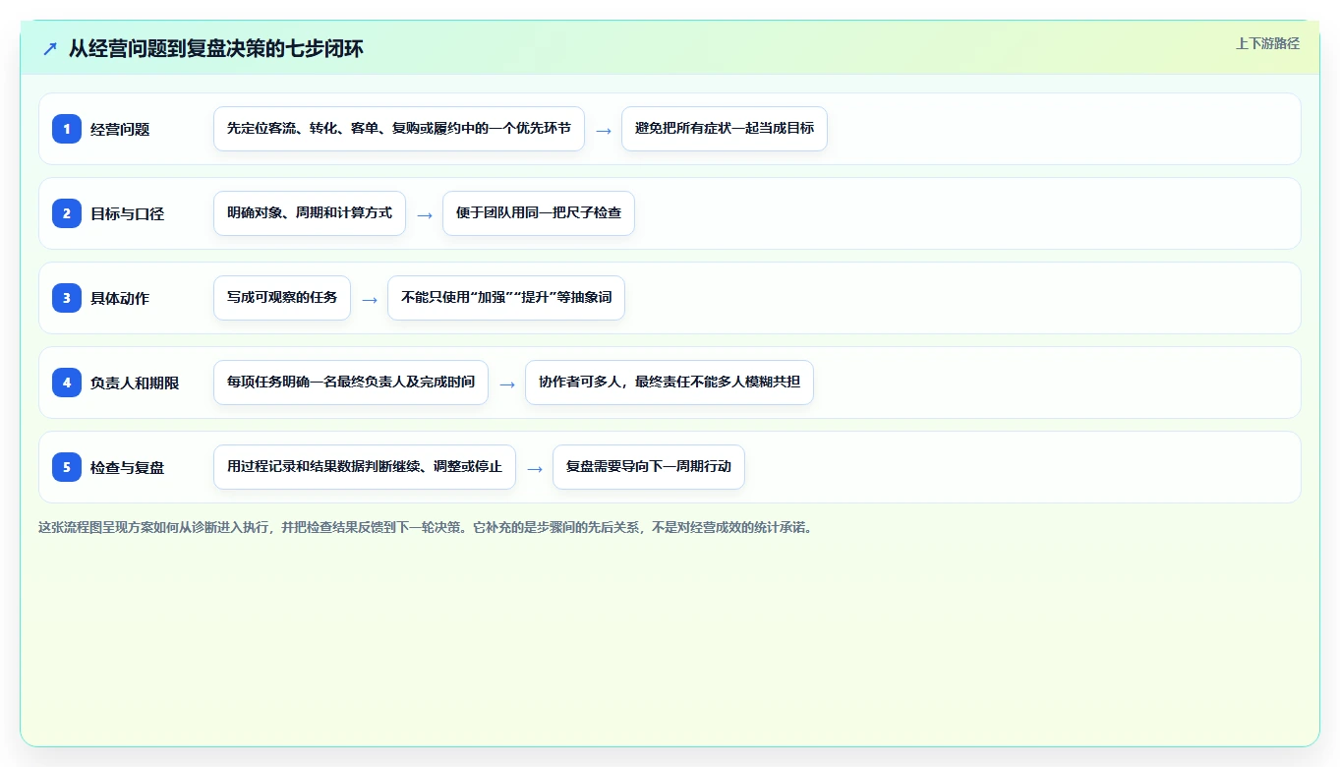Click the trend arrow icon beside the title
1340x767 pixels.
click(50, 49)
